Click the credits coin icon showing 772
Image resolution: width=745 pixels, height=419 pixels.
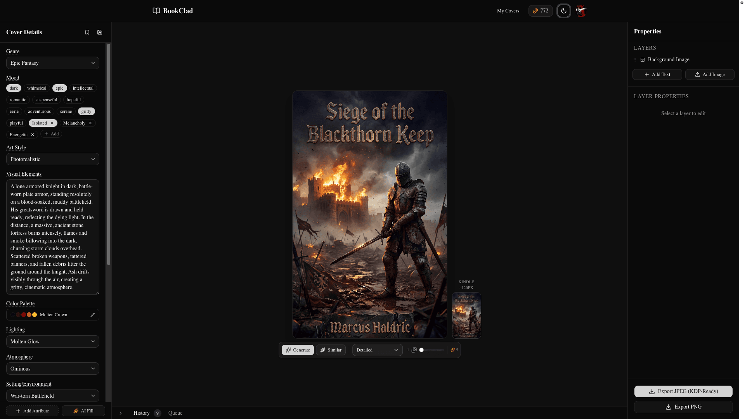(x=536, y=11)
